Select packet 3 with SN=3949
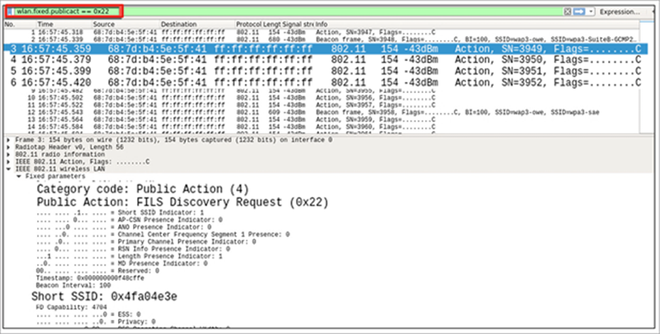Viewport: 660px width, 334px height. [x=325, y=48]
